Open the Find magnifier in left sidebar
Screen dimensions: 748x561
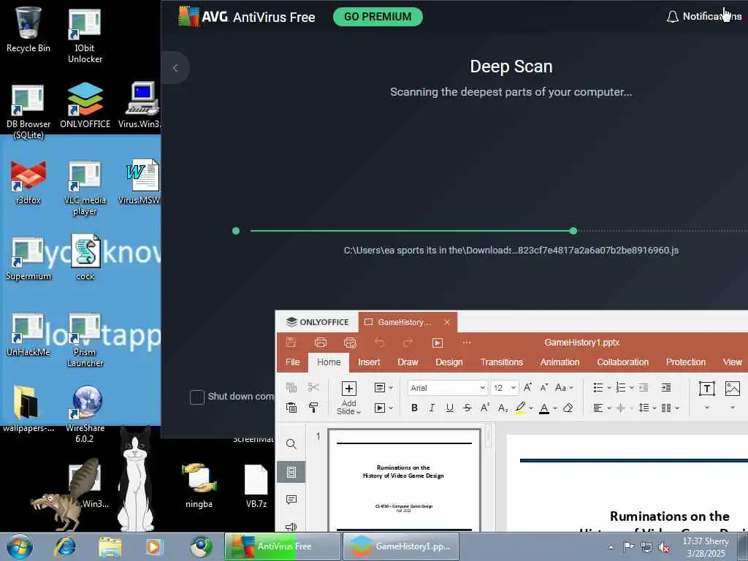click(x=291, y=445)
